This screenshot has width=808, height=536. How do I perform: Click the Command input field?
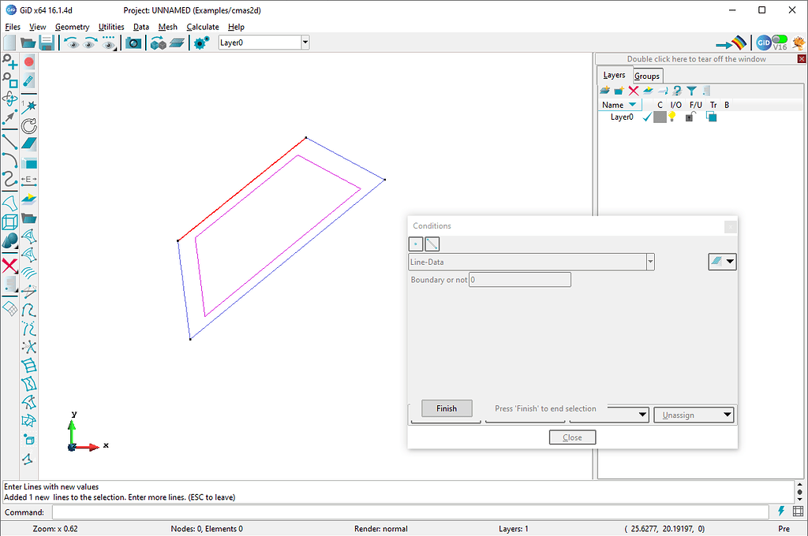pyautogui.click(x=410, y=512)
